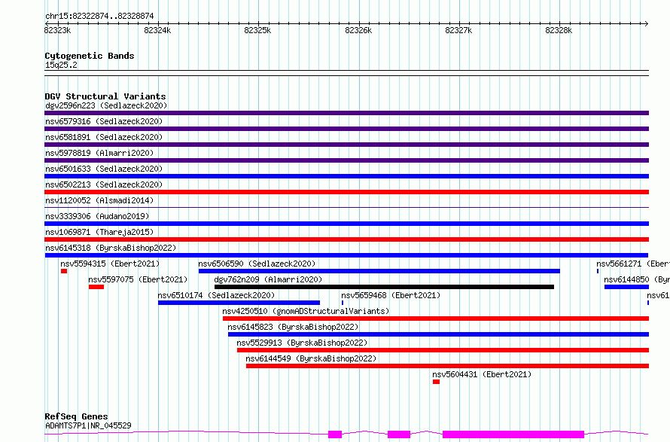
Task: Select nsv5529913 (ByrskaBishop2022) label
Action: 302,343
